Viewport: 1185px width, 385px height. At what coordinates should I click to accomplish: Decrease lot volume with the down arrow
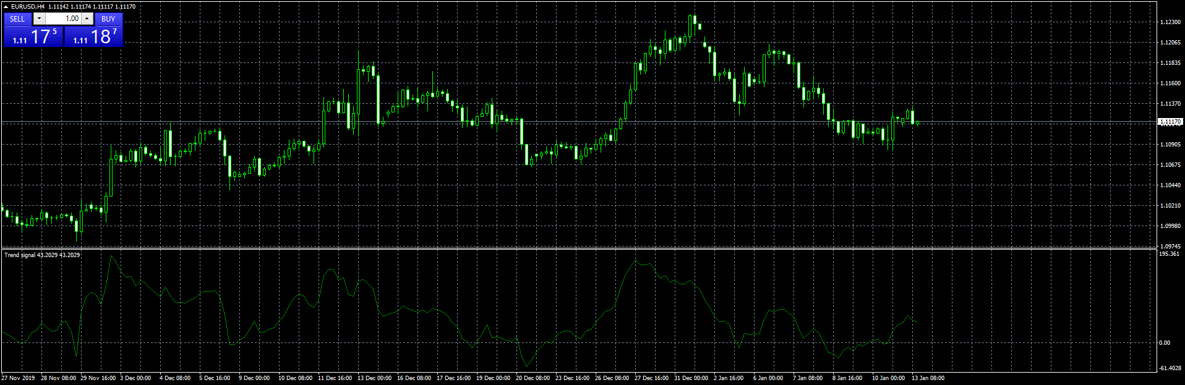(39, 19)
